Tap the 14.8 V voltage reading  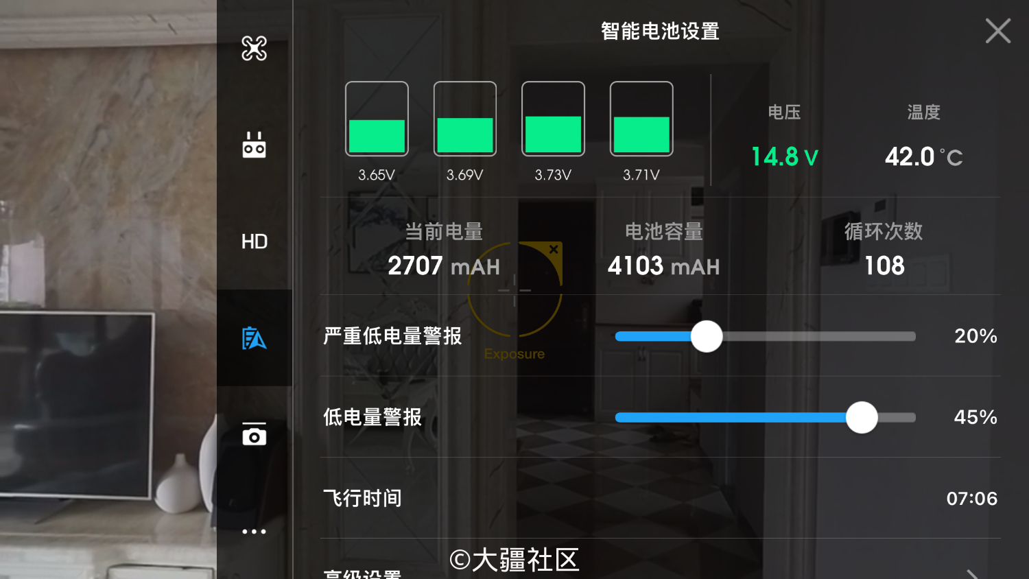pos(785,156)
